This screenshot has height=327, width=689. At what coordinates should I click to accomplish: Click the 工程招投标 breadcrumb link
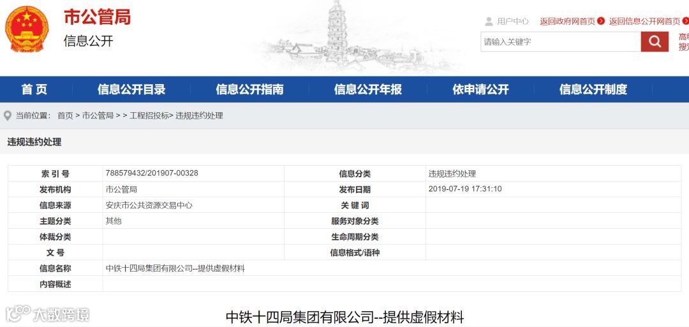[x=149, y=116]
